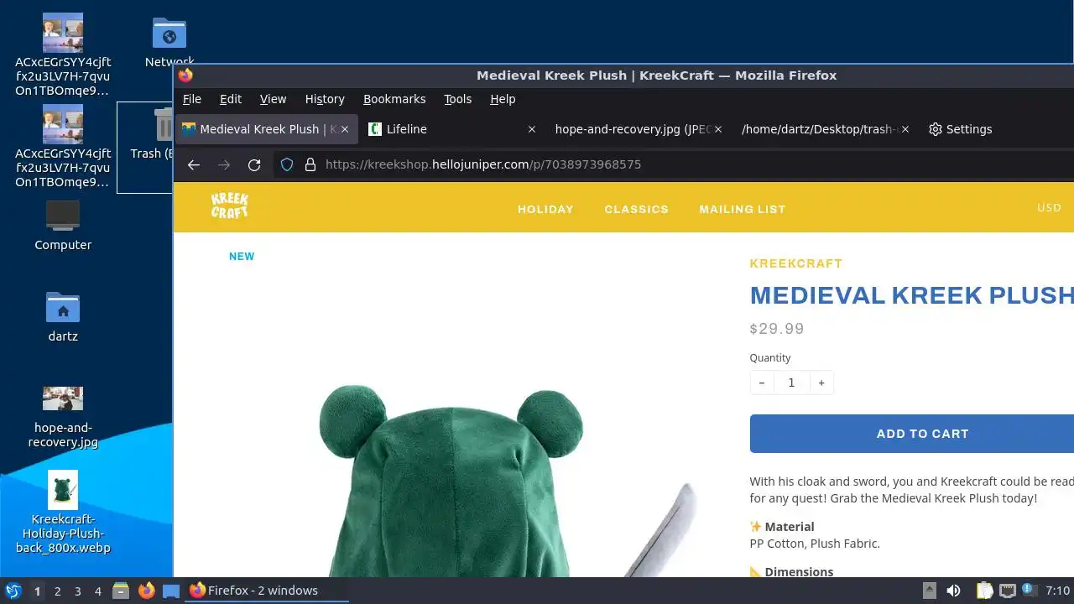This screenshot has height=604, width=1074.
Task: Open the Tools menu
Action: 457,99
